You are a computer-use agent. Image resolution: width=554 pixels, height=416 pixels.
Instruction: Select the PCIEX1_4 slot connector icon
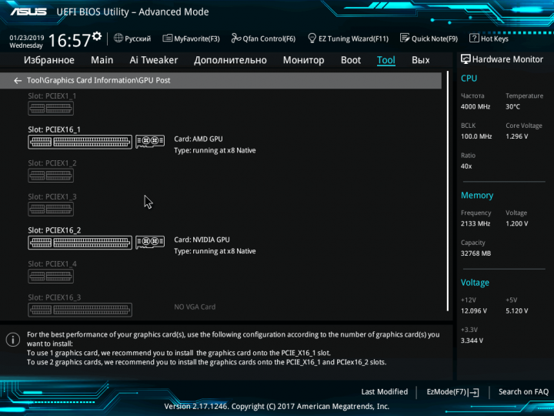pos(51,277)
